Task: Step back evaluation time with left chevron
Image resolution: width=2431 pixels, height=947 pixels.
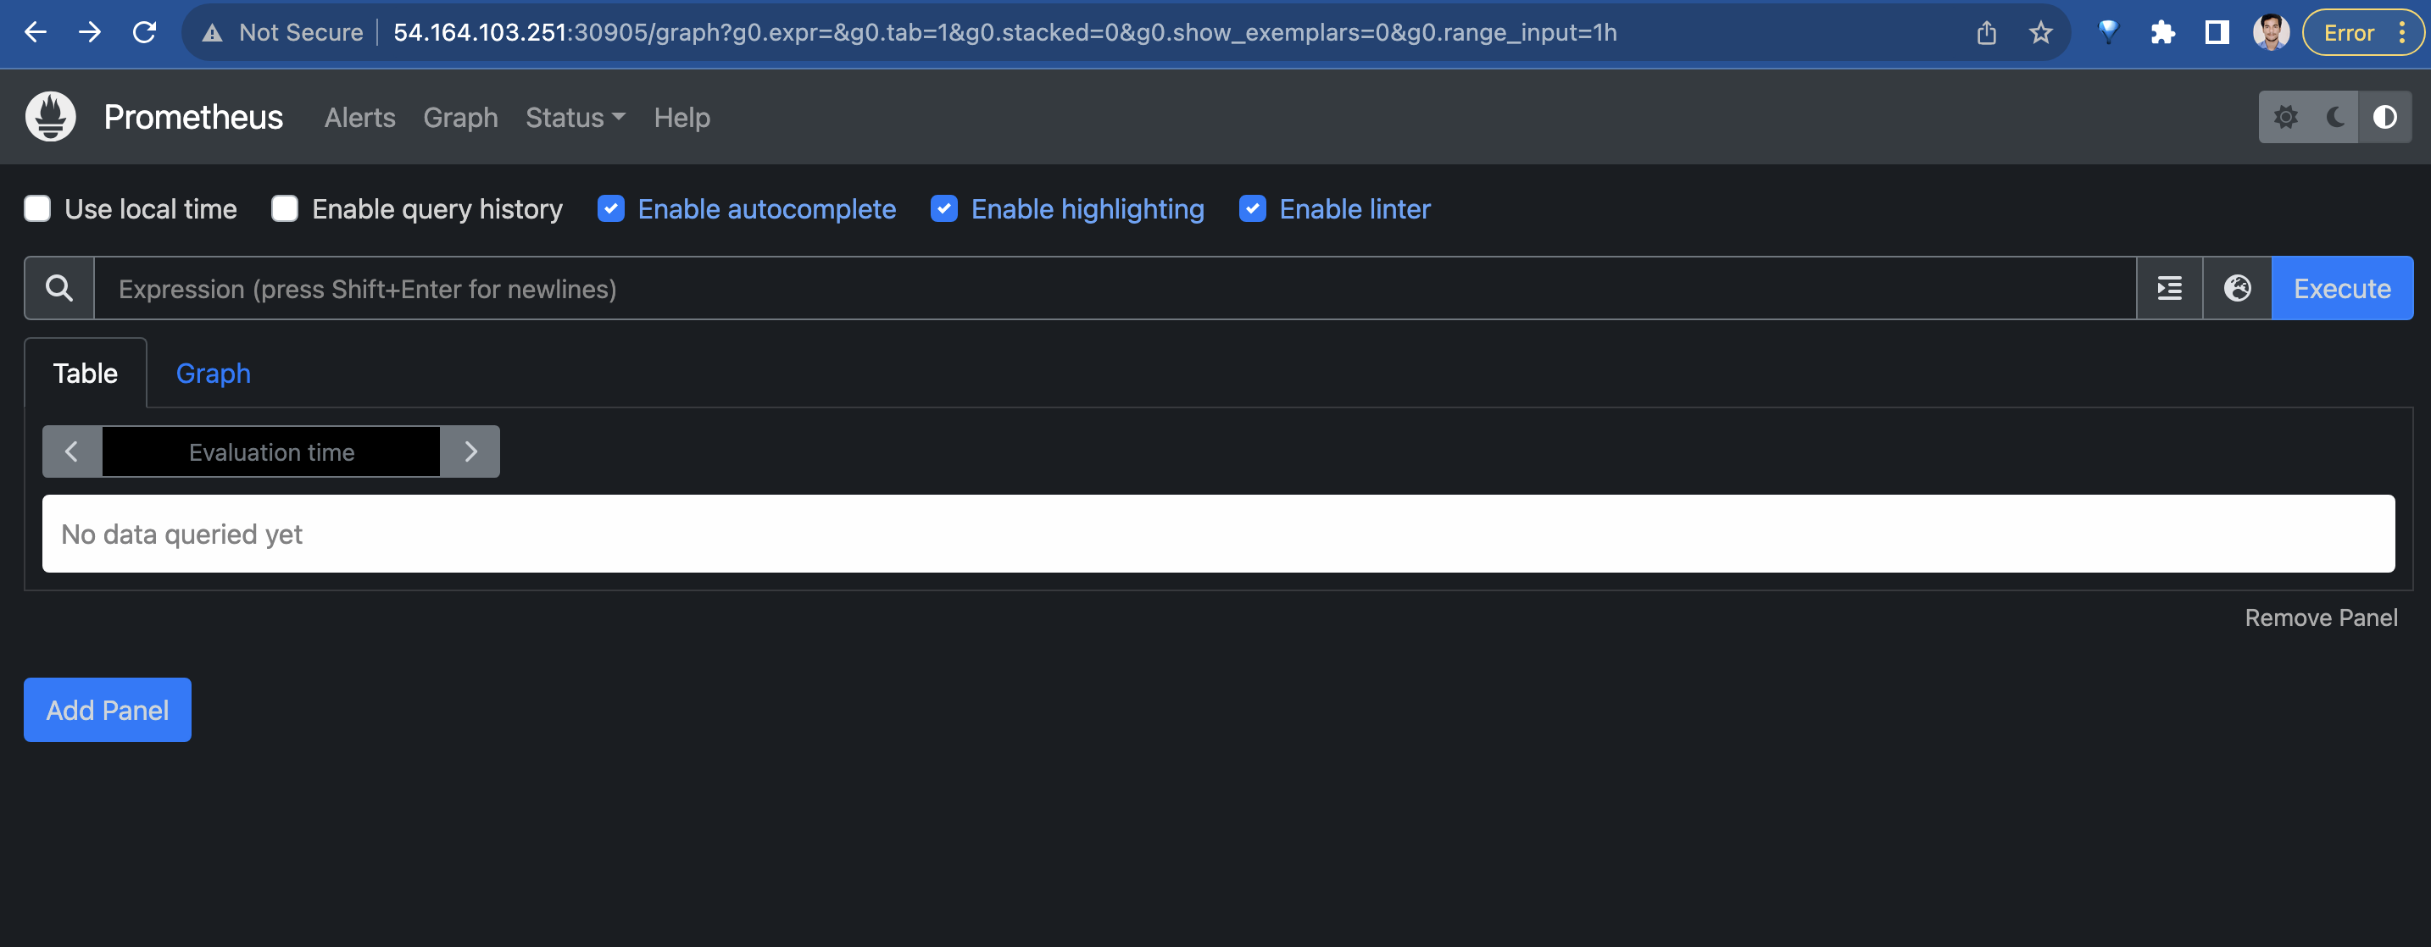Action: tap(71, 451)
